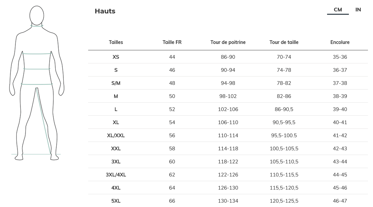Click the Tailles column header
This screenshot has height=207, width=373.
coord(116,42)
